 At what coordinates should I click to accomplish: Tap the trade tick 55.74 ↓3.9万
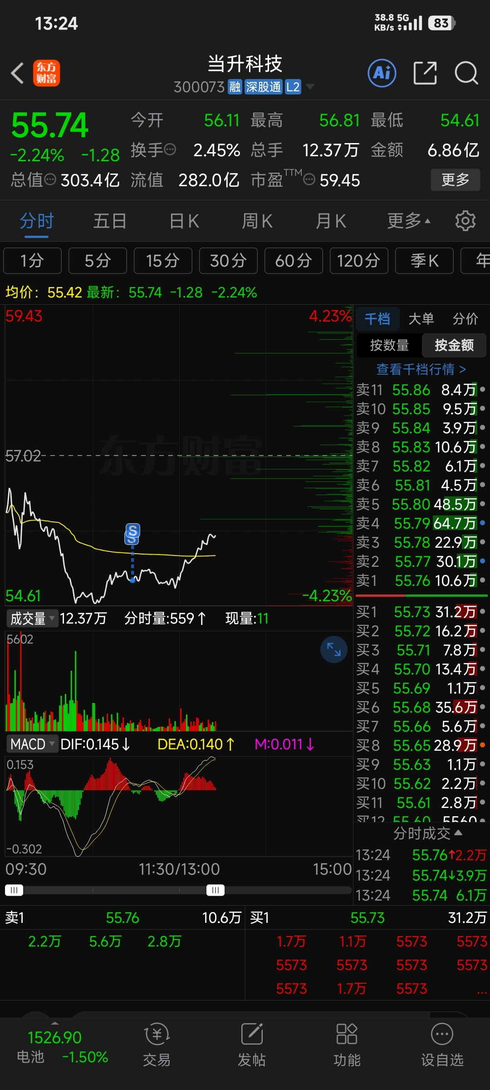click(x=421, y=875)
